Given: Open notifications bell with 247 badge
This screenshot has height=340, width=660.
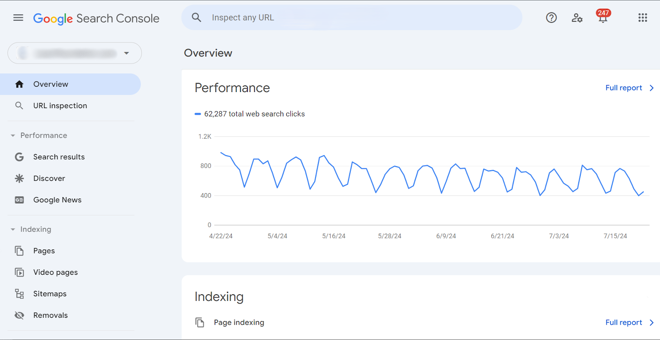Looking at the screenshot, I should [603, 18].
